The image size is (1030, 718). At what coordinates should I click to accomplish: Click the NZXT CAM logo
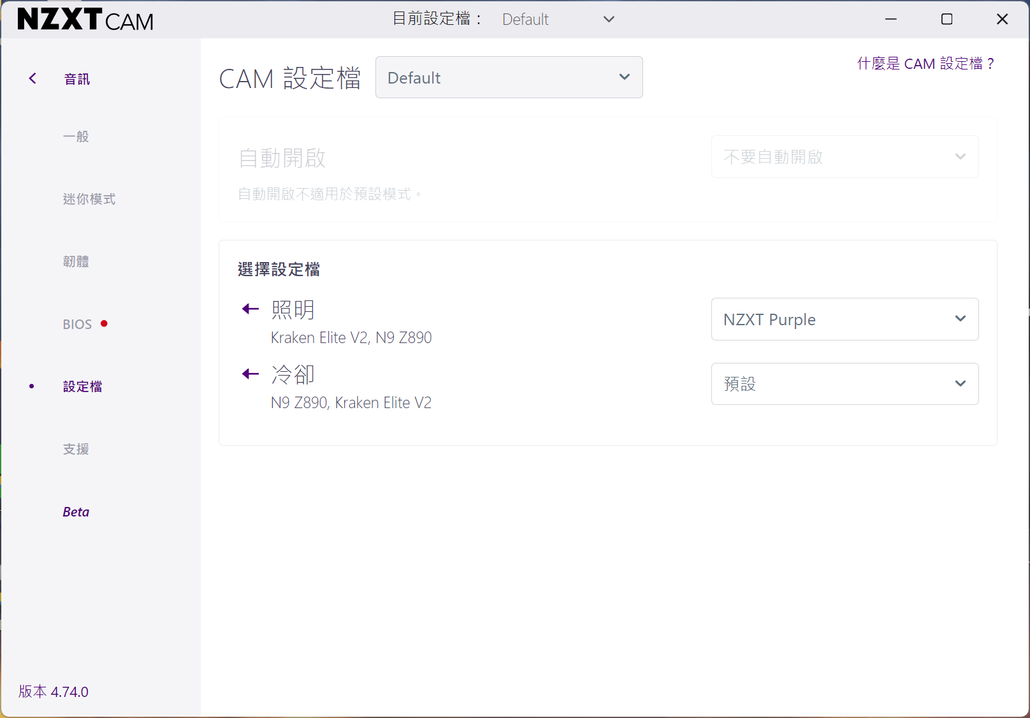tap(85, 19)
